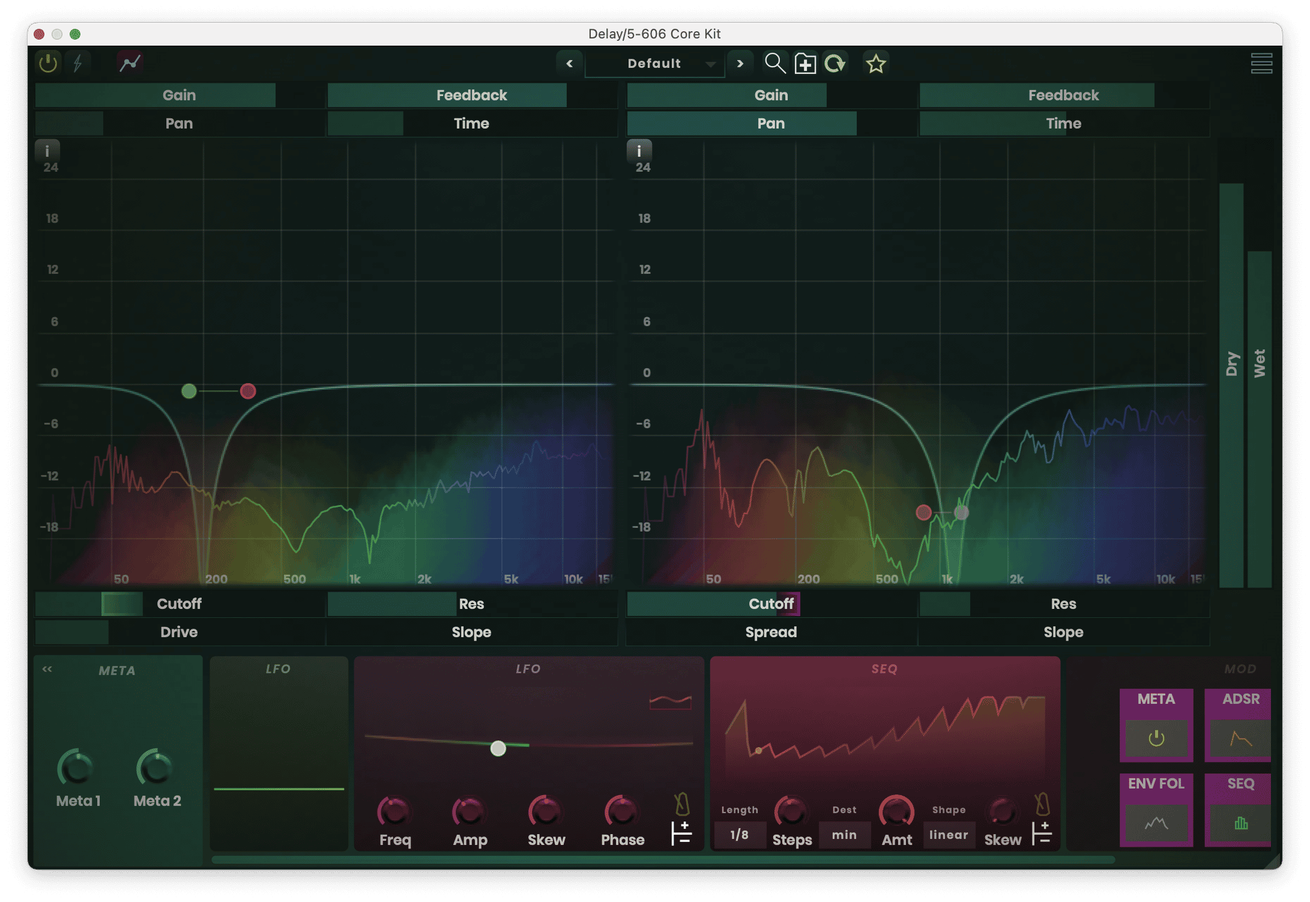Screen dimensions: 1310x902
Task: Adjust right filter Cutoff slider
Action: click(771, 604)
